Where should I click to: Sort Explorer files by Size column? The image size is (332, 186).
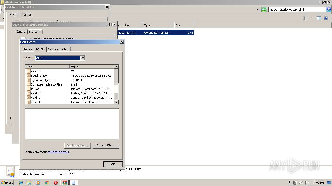point(184,25)
